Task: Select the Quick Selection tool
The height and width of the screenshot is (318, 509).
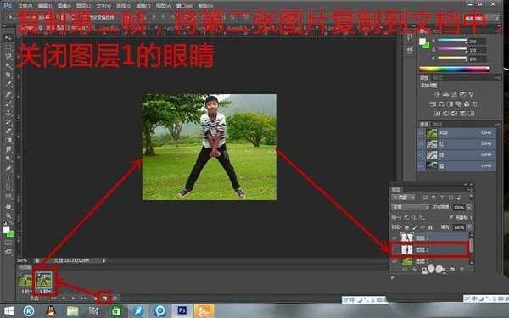Action: (x=8, y=66)
